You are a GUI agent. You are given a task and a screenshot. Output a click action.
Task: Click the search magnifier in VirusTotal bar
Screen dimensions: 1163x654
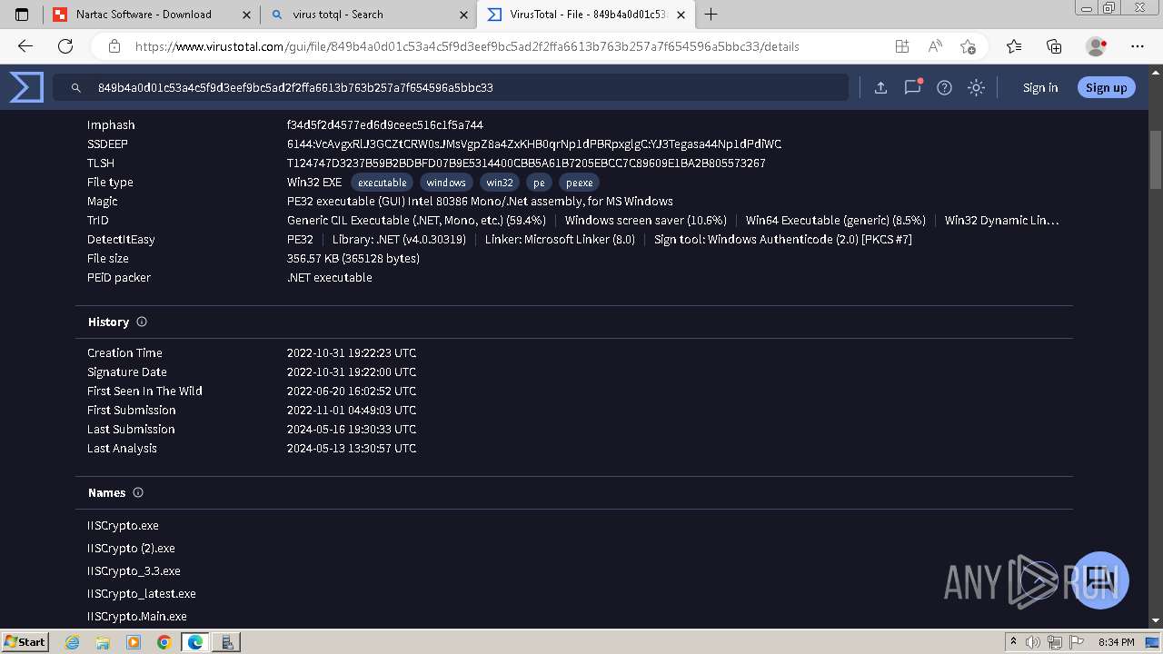(x=76, y=88)
